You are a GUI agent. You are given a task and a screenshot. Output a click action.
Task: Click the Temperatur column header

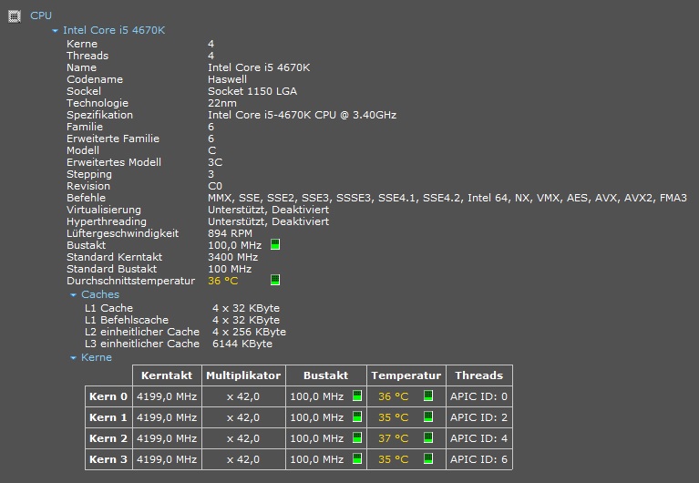[x=406, y=375]
